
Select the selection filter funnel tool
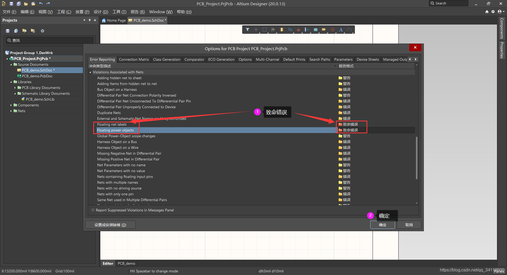tap(247, 30)
